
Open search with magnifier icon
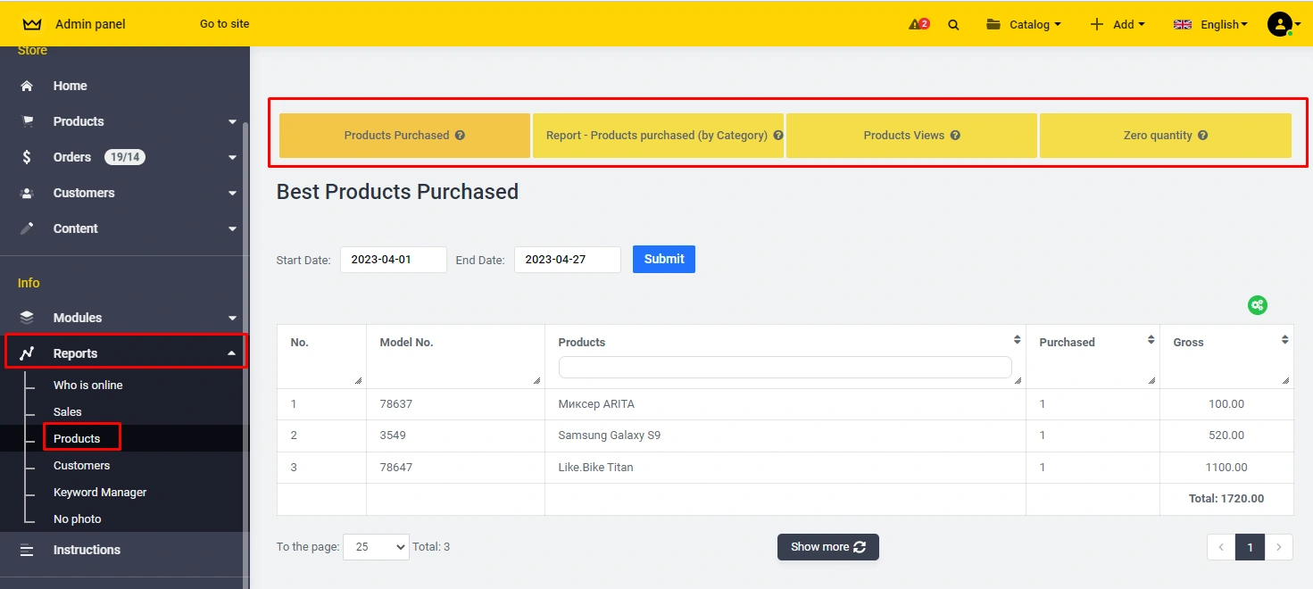pos(953,25)
